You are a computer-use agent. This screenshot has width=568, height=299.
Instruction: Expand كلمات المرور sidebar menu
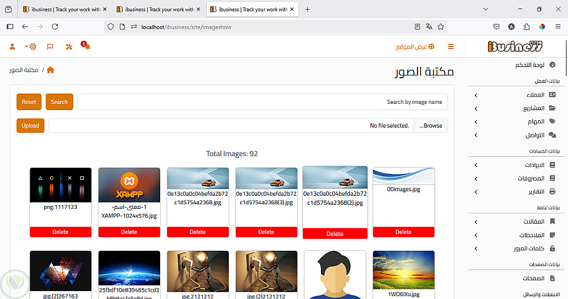coord(516,249)
